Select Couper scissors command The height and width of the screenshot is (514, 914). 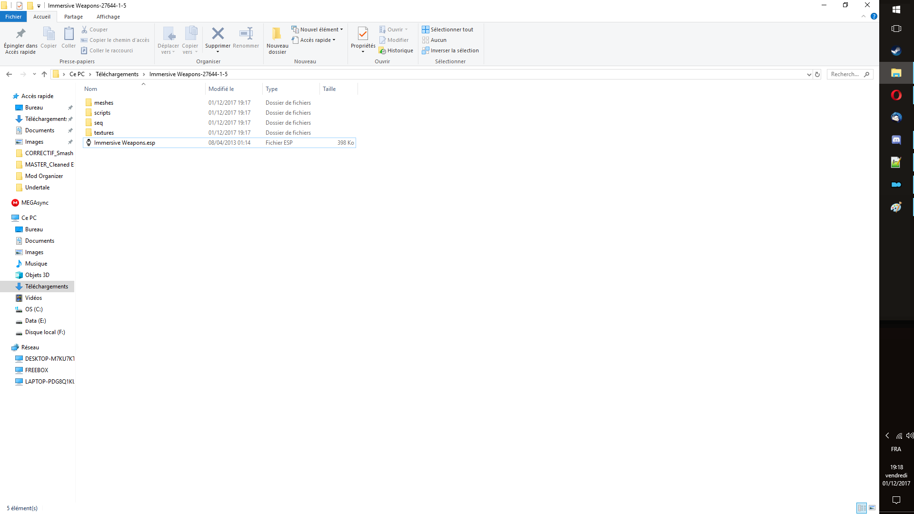click(x=94, y=30)
